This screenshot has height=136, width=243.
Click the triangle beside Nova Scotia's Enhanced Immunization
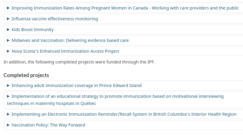click(x=8, y=51)
